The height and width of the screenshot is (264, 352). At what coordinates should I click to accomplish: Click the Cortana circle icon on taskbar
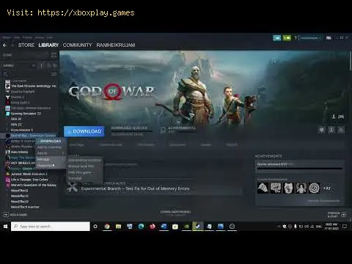point(95,227)
